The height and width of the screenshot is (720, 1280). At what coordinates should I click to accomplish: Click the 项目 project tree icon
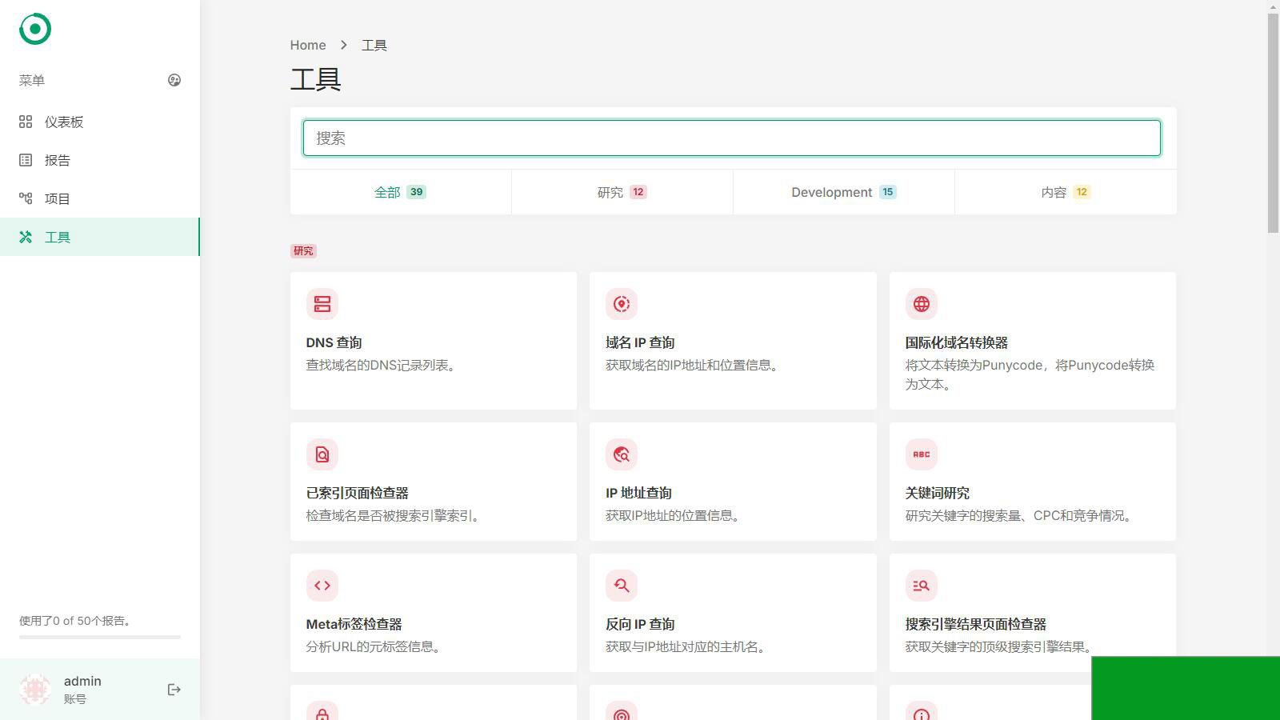(26, 198)
